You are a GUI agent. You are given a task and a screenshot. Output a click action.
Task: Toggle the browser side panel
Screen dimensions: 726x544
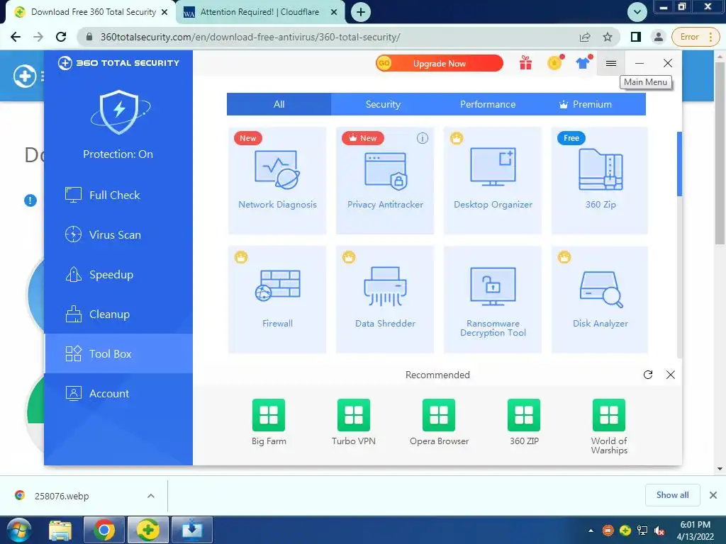click(x=636, y=37)
